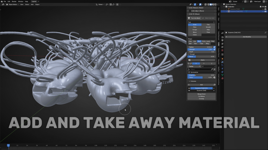This screenshot has width=268, height=150.
Task: Pin the Suzanne [3dd].001 properties panel
Action: 265,32
